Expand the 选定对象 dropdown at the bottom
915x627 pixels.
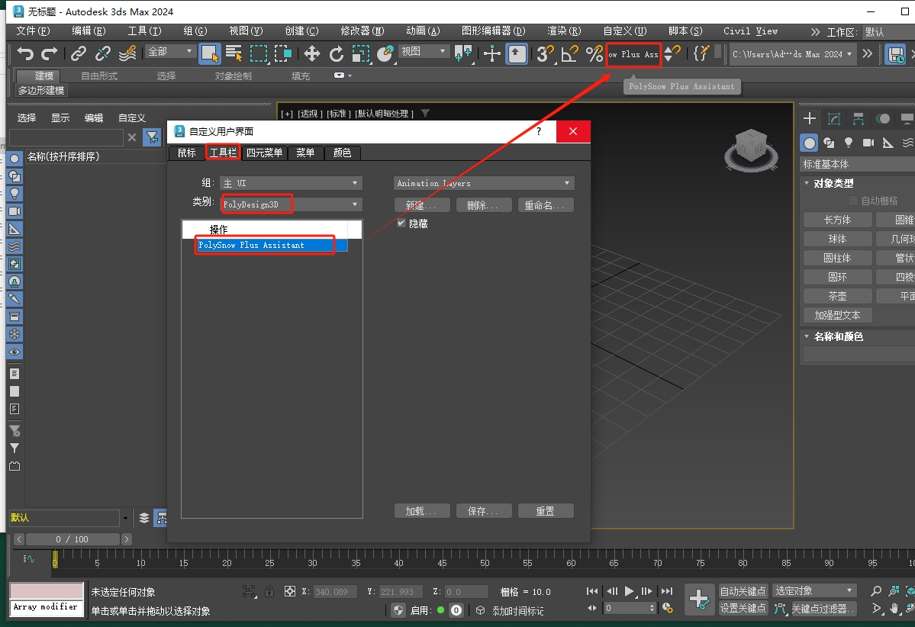tap(813, 590)
